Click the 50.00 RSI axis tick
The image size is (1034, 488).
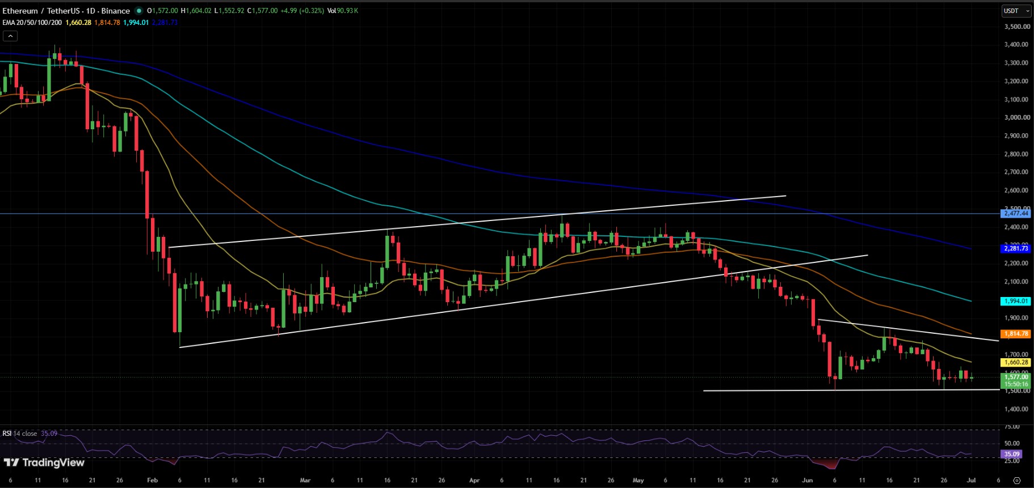coord(1012,444)
